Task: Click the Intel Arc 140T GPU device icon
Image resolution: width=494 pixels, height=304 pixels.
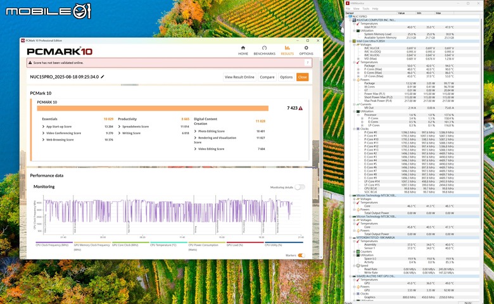Action: click(354, 276)
